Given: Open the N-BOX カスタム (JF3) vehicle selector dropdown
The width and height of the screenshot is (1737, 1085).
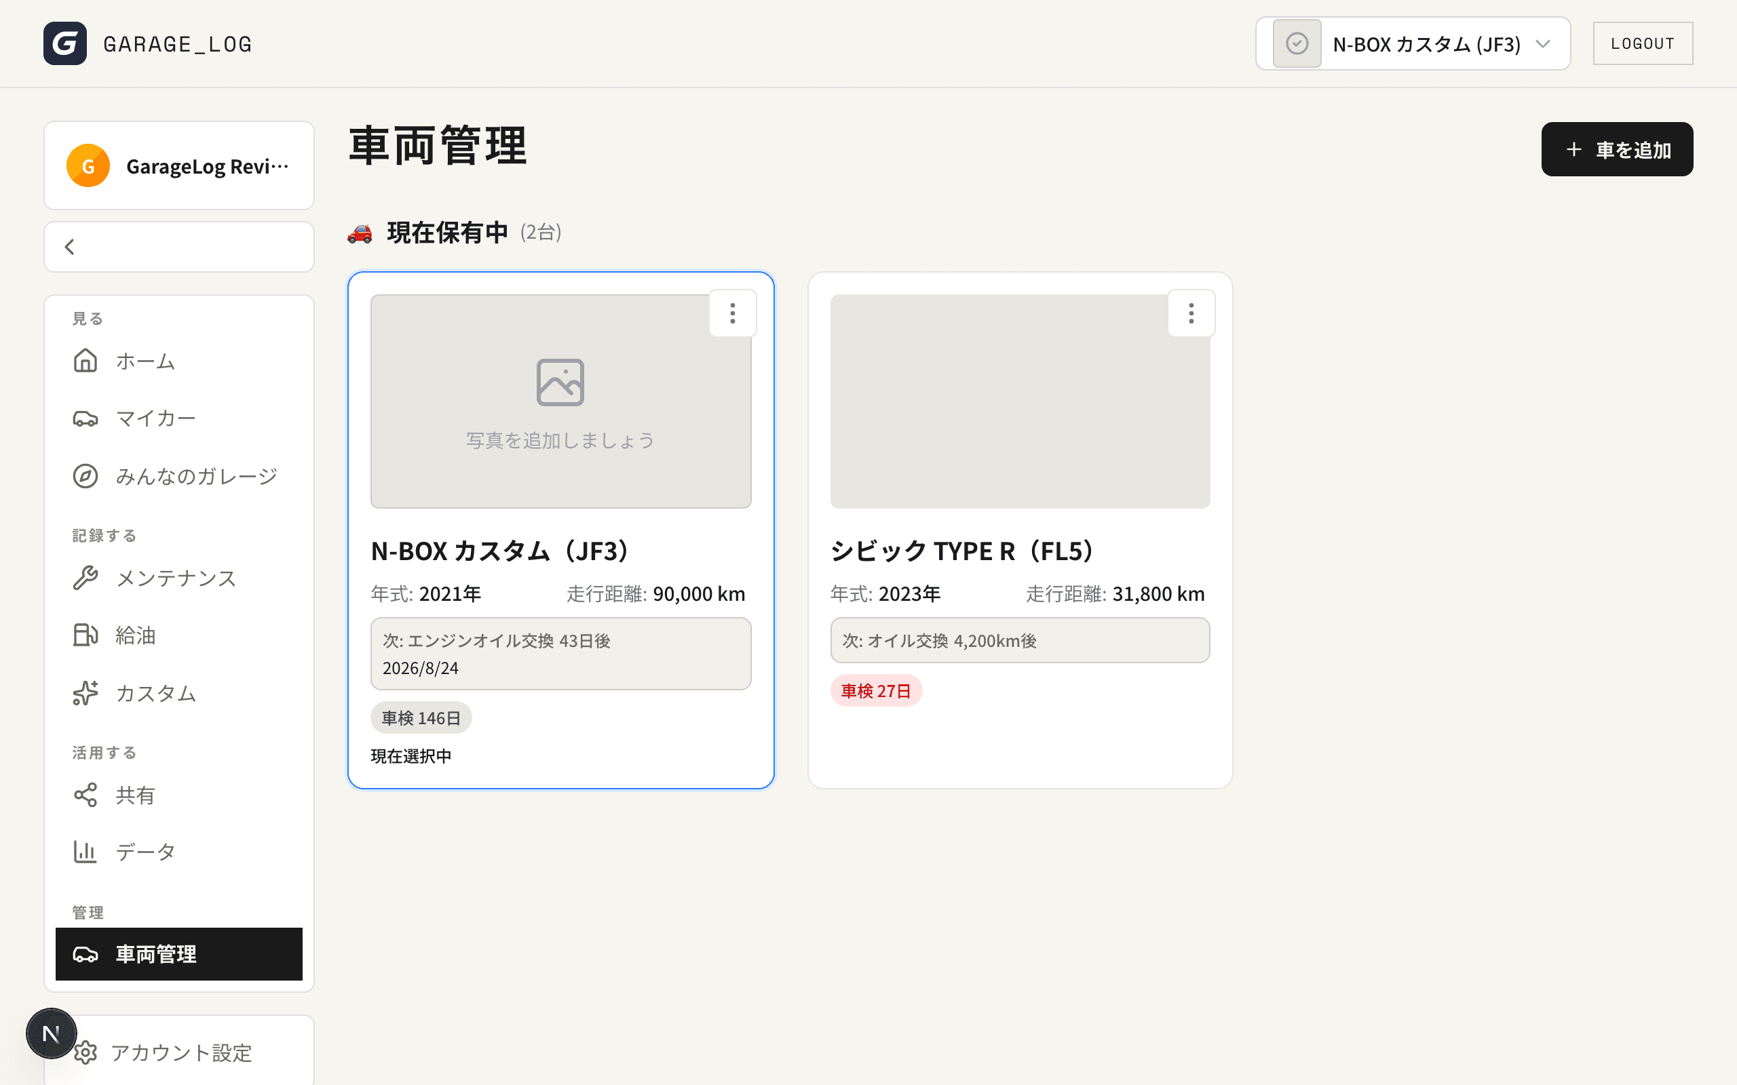Looking at the screenshot, I should click(x=1413, y=44).
